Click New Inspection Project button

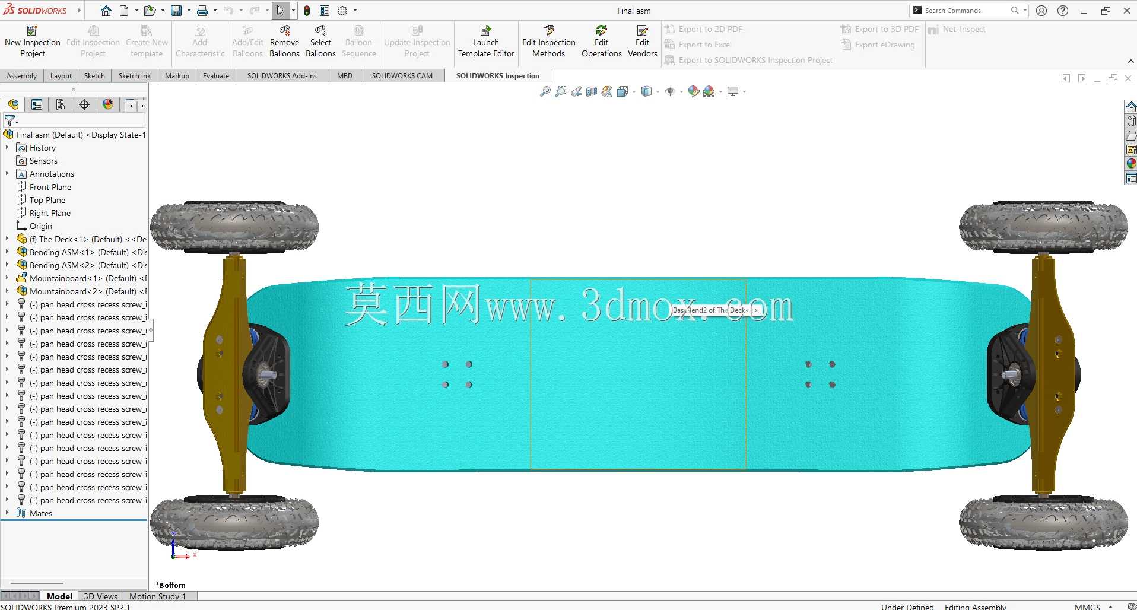pos(33,41)
